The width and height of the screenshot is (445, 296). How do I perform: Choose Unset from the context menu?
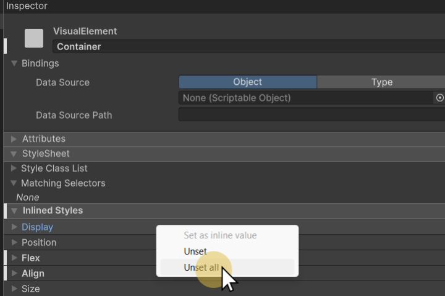[195, 251]
